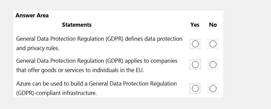The width and height of the screenshot is (271, 109).
Task: Mark No for Azure GDPR-compliant infrastructure statement
Action: [213, 89]
